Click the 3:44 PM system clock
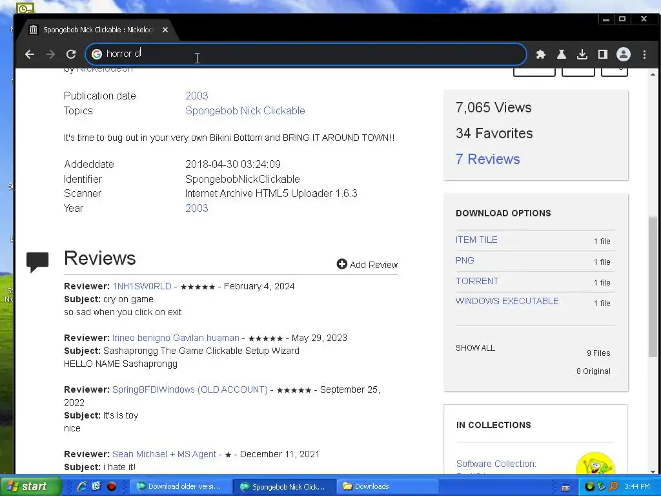The image size is (661, 496). (637, 486)
